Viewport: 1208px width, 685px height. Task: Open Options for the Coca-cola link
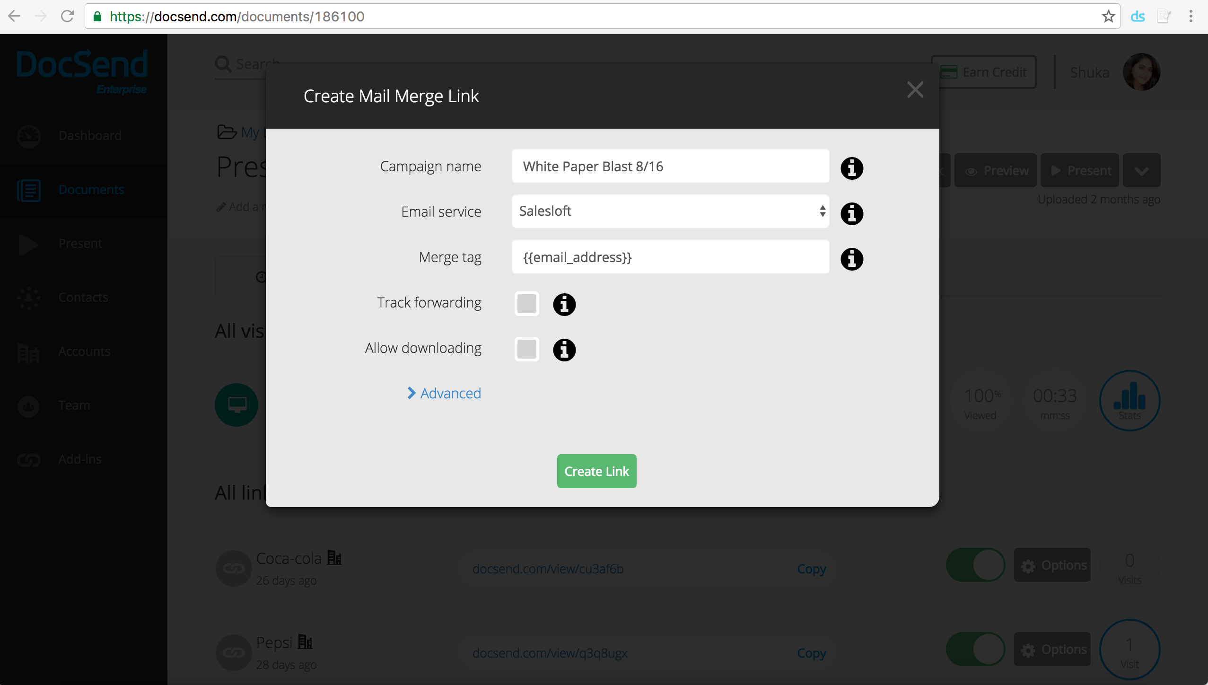(x=1052, y=565)
